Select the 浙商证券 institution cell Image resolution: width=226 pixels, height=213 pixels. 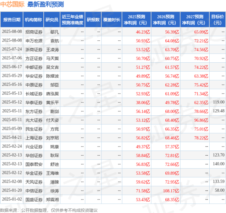34,49
